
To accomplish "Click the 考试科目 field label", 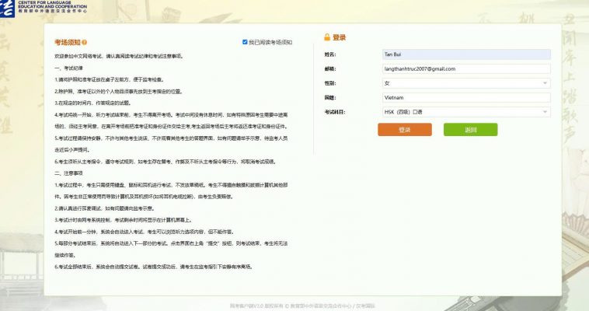I will pyautogui.click(x=335, y=112).
